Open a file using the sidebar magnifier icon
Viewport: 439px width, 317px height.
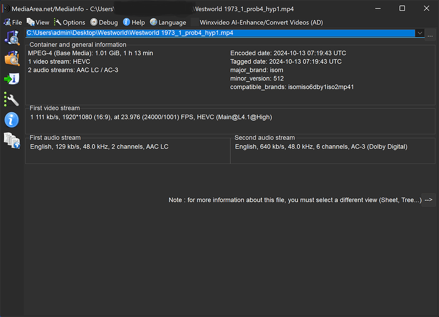click(11, 38)
